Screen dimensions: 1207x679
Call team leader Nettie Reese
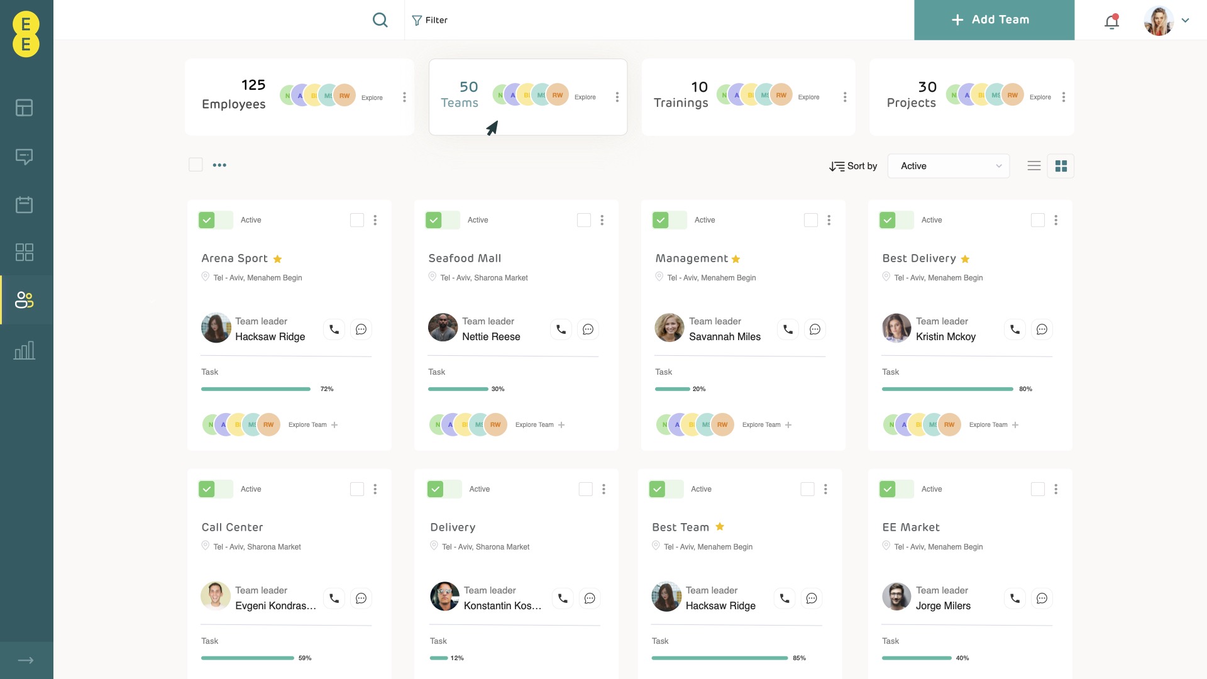pos(561,329)
